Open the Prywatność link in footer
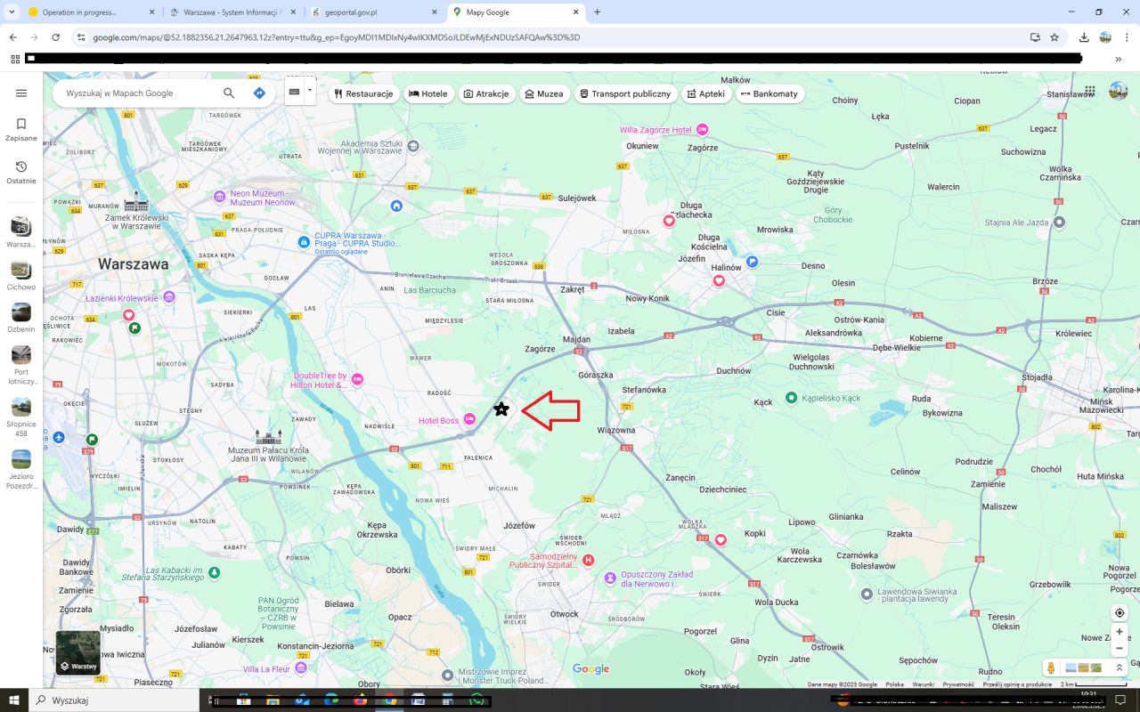The height and width of the screenshot is (712, 1140). tap(958, 684)
